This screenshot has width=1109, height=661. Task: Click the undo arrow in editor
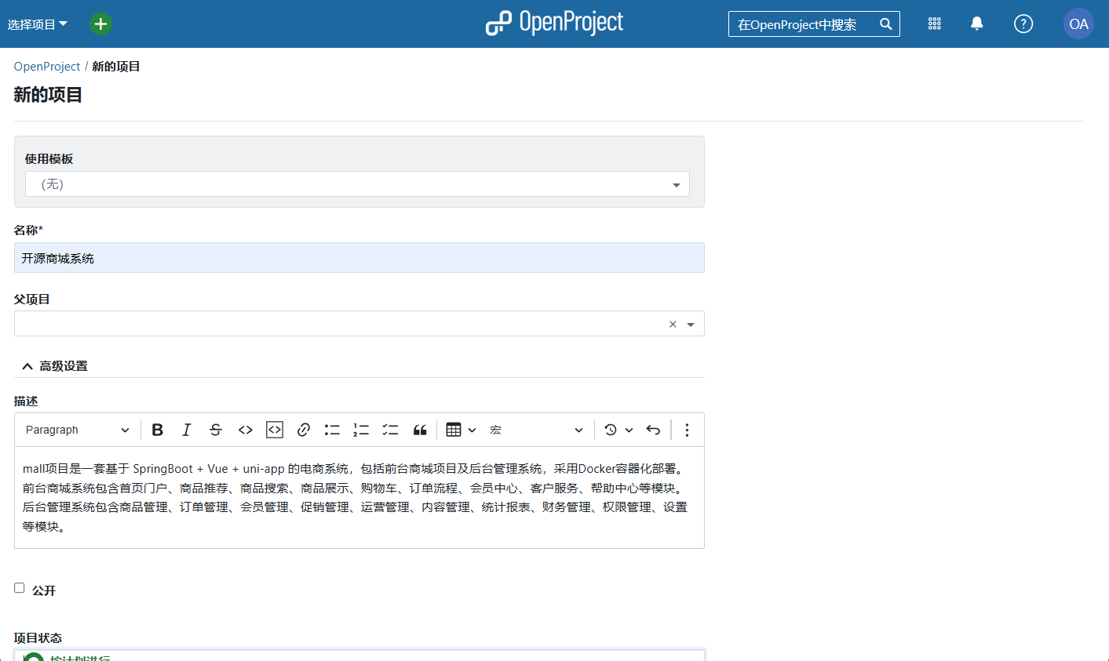pyautogui.click(x=653, y=430)
